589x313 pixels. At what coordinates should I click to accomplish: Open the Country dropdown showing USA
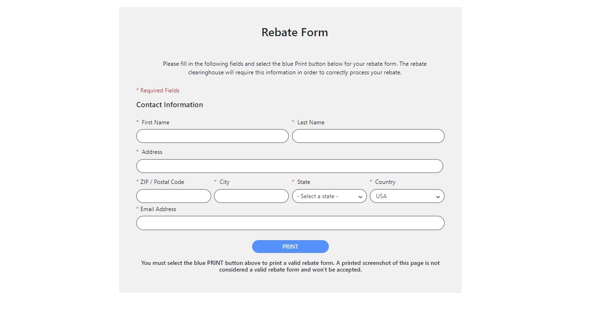(x=406, y=196)
